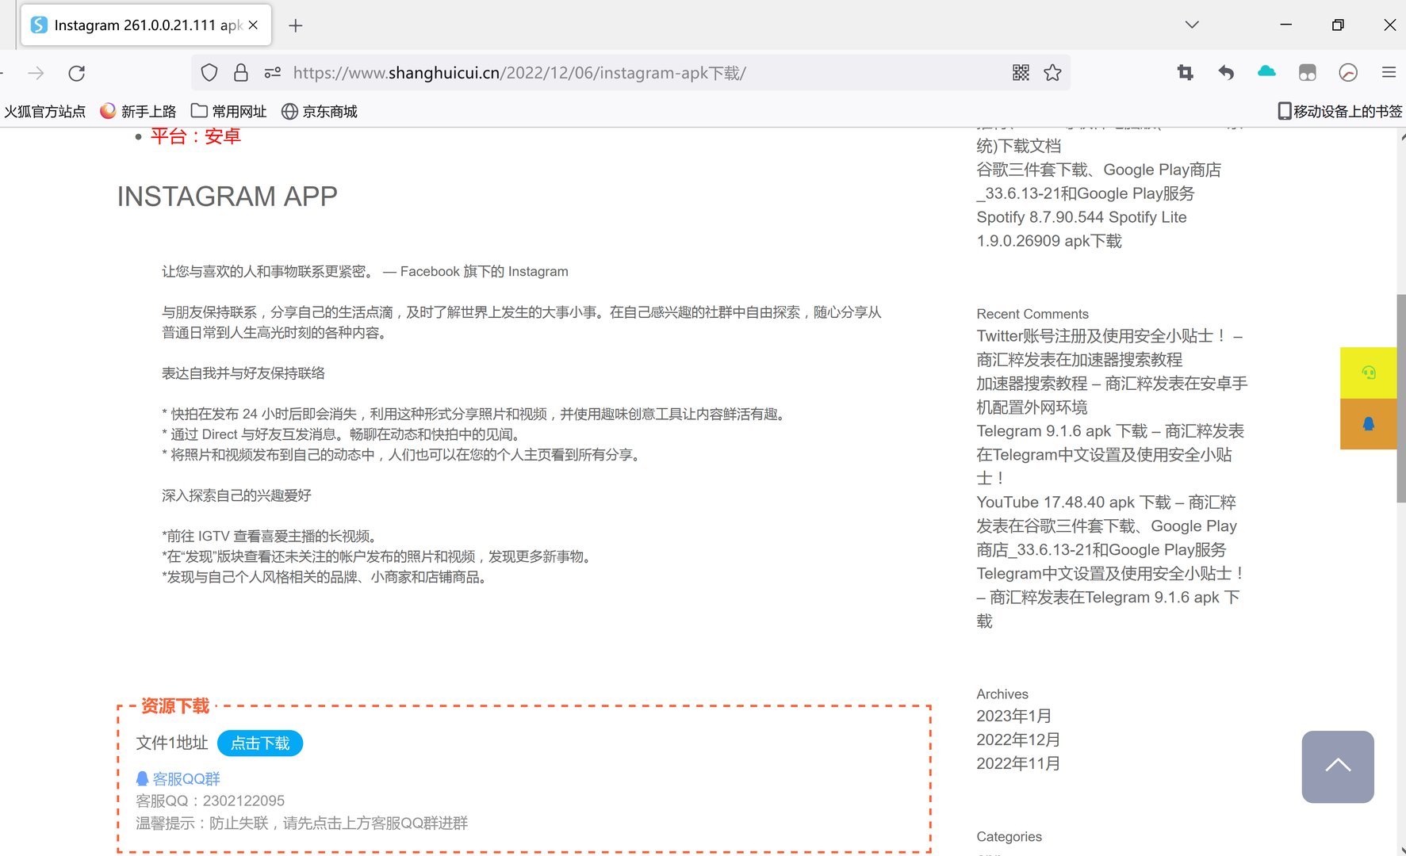Open the tab overview chevron near window controls
This screenshot has height=856, width=1406.
click(x=1191, y=25)
